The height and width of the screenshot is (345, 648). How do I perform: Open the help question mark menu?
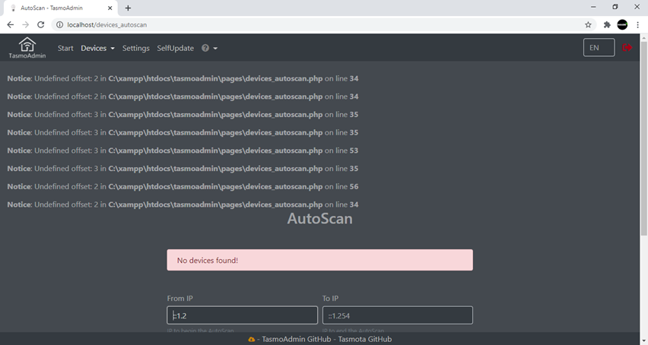coord(209,49)
